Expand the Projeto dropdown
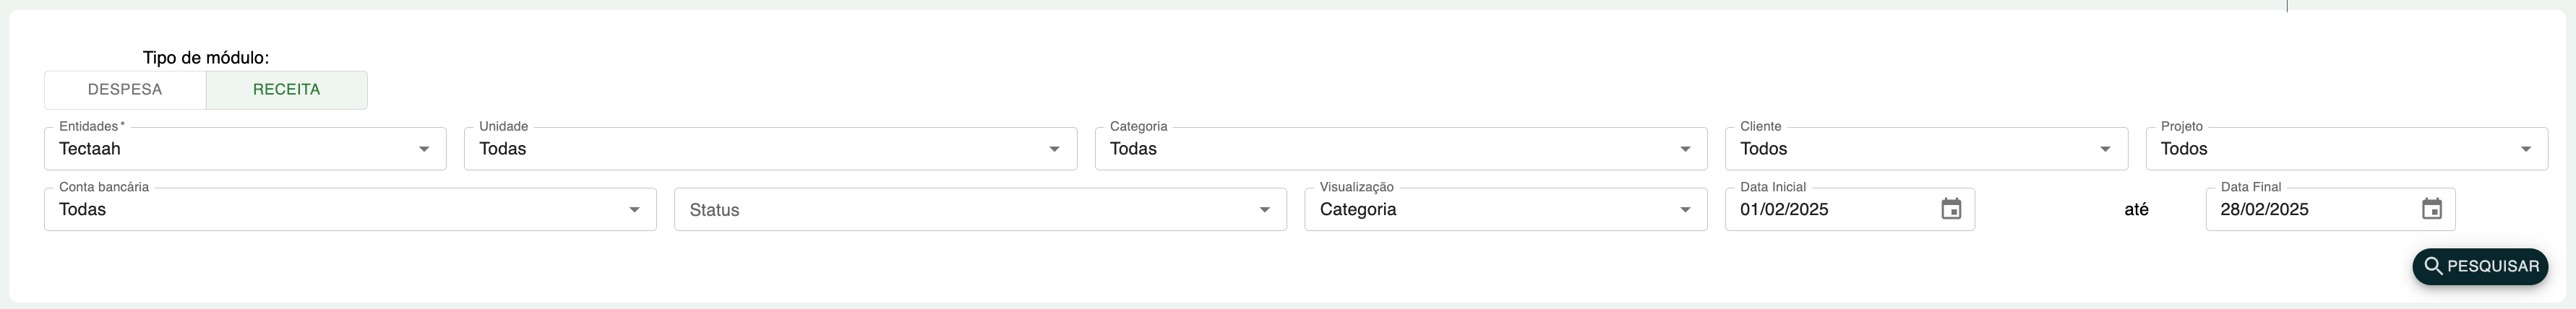 (2525, 149)
